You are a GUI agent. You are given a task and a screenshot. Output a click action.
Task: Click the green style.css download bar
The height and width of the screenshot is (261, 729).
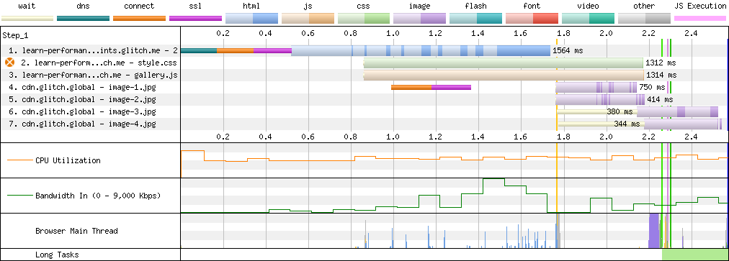[504, 63]
